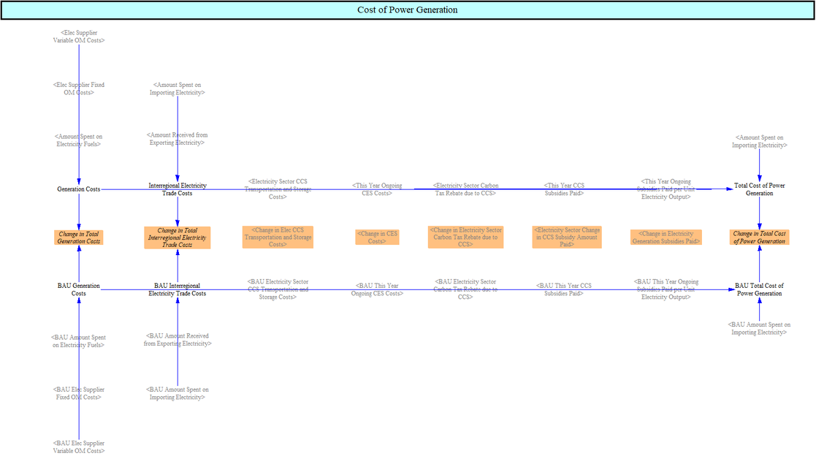Select the non-BAU 'This Year Ongoing CES Costs'

(x=377, y=189)
